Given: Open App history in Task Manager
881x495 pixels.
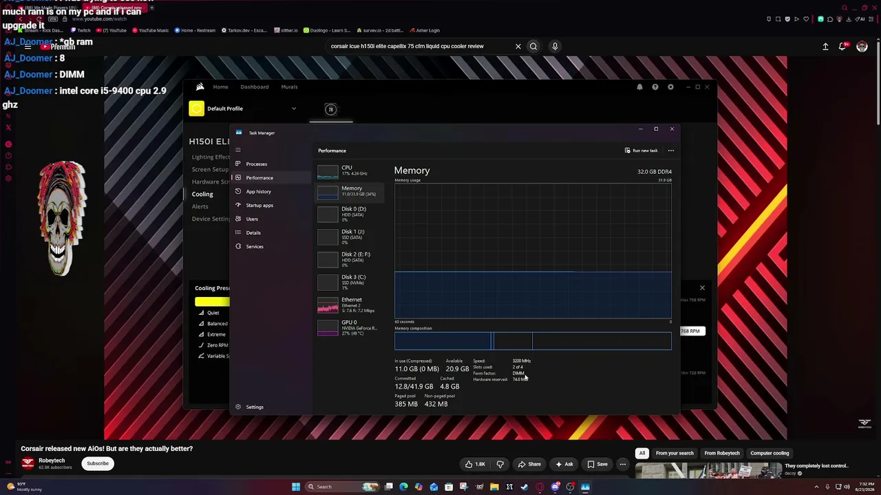Looking at the screenshot, I should 258,191.
